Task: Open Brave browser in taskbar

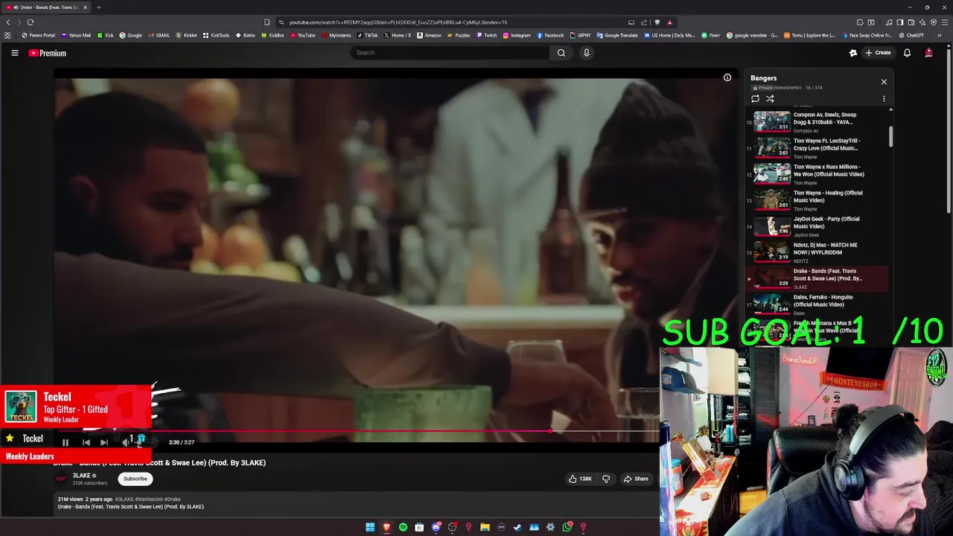Action: coord(386,527)
